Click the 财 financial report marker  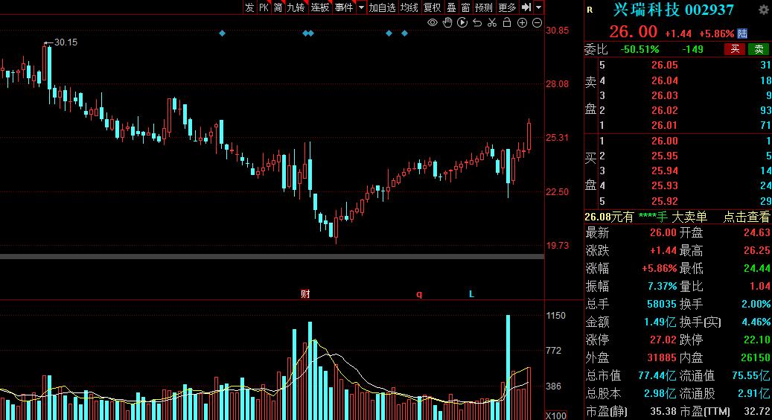tap(305, 294)
